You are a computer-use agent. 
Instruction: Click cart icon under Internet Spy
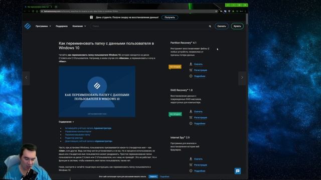191,164
